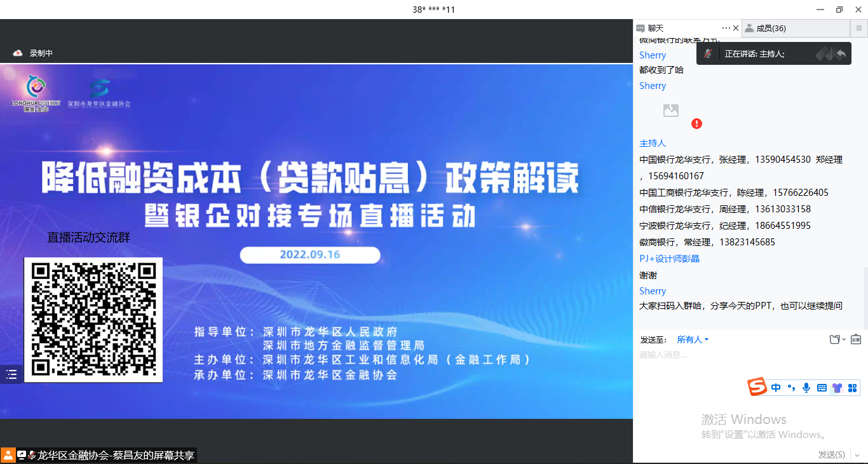
Task: Click the Longhua district logo on slide
Action: coord(36,93)
